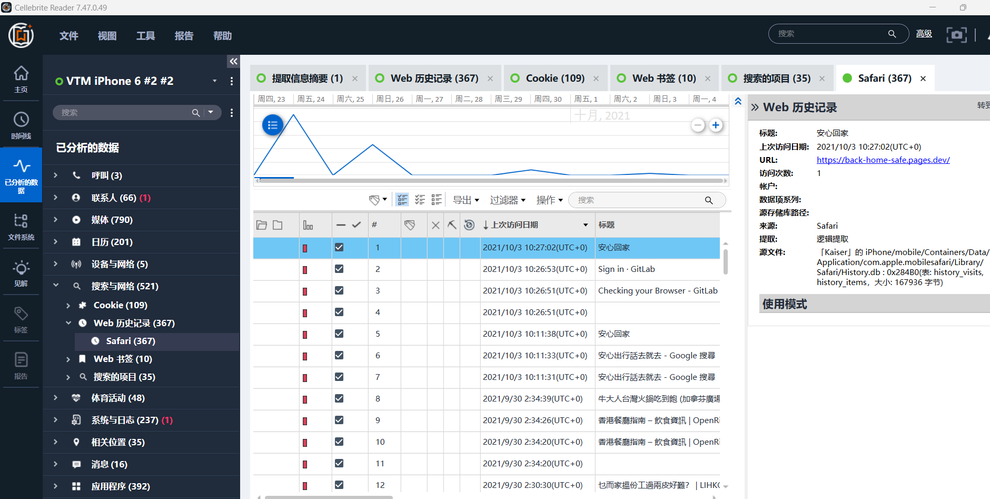This screenshot has width=990, height=499.
Task: Switch to the Web 书签 (10) tab
Action: click(664, 79)
